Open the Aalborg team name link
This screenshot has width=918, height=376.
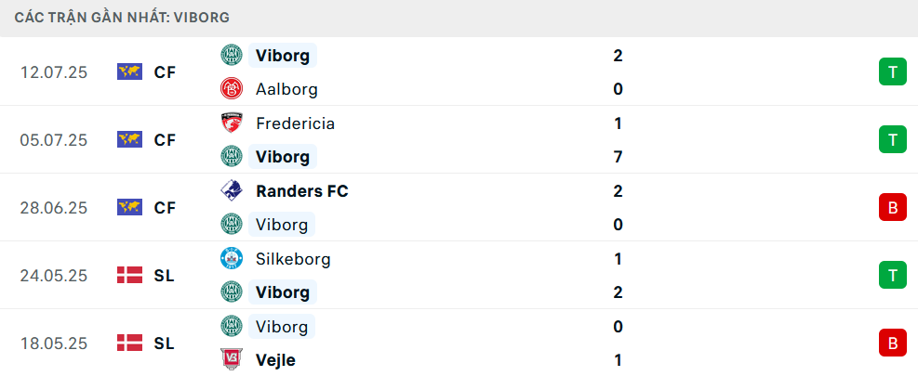tap(286, 89)
